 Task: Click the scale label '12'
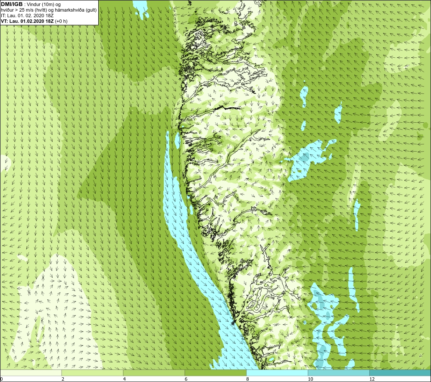372,379
